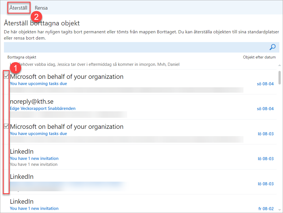Image resolution: width=283 pixels, height=213 pixels.
Task: Open You have upcoming tasks due link
Action: pyautogui.click(x=34, y=84)
